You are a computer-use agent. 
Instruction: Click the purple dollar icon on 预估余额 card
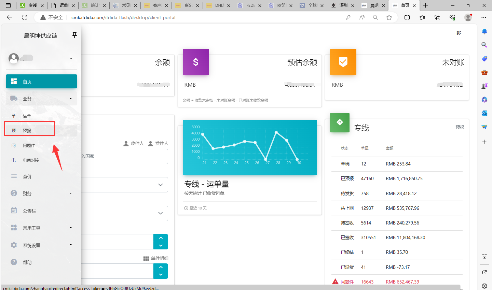[x=195, y=62]
